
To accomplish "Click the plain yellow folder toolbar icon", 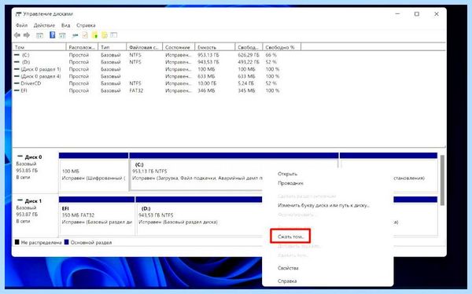I will tap(104, 35).
